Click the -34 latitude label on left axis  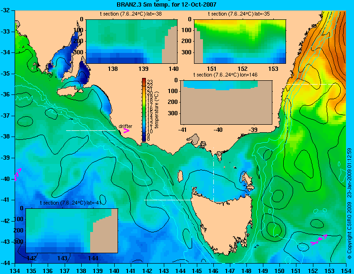pyautogui.click(x=5, y=52)
